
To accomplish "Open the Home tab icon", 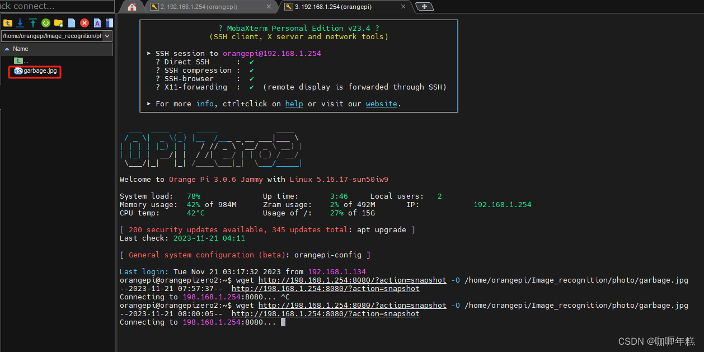I will 132,7.
